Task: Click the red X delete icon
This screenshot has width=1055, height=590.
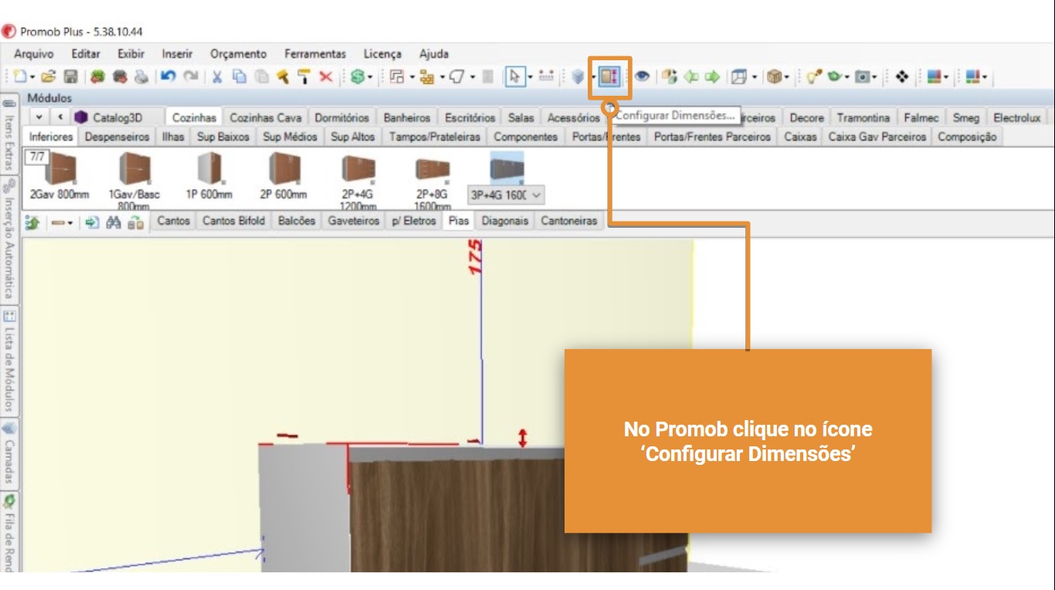Action: coord(326,76)
